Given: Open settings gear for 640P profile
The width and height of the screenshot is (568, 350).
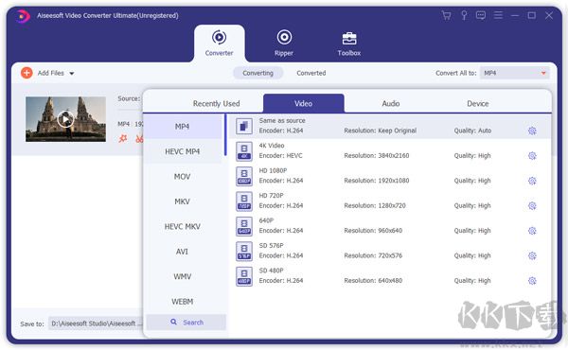Looking at the screenshot, I should pos(532,231).
